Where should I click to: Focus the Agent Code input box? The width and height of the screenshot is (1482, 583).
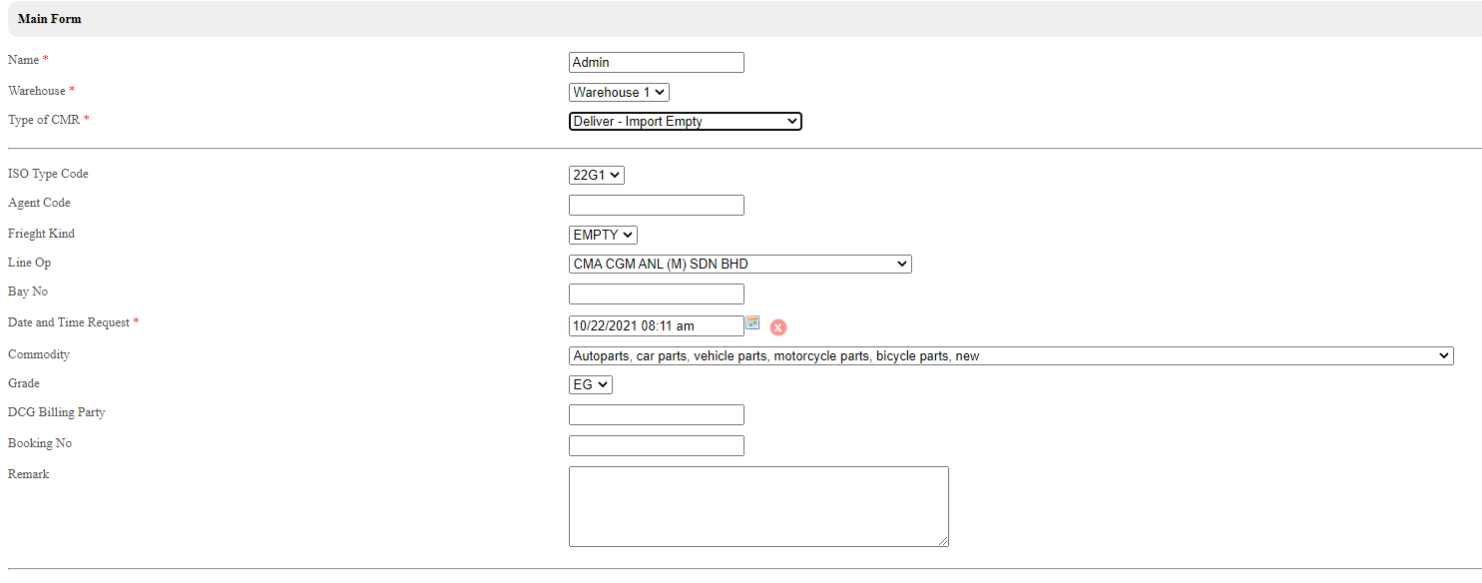[x=656, y=206]
